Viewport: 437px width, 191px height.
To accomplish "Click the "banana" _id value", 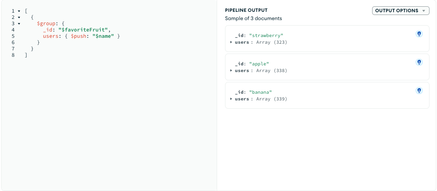I will click(260, 93).
